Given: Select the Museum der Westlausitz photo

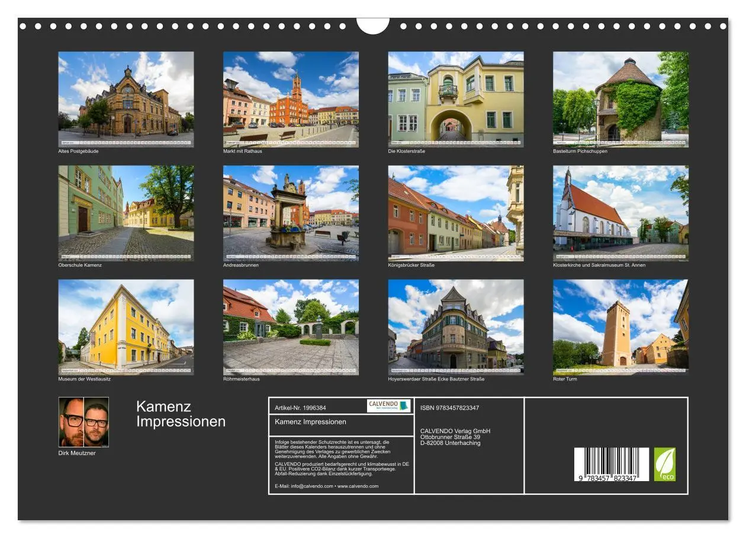Looking at the screenshot, I should pyautogui.click(x=126, y=327).
